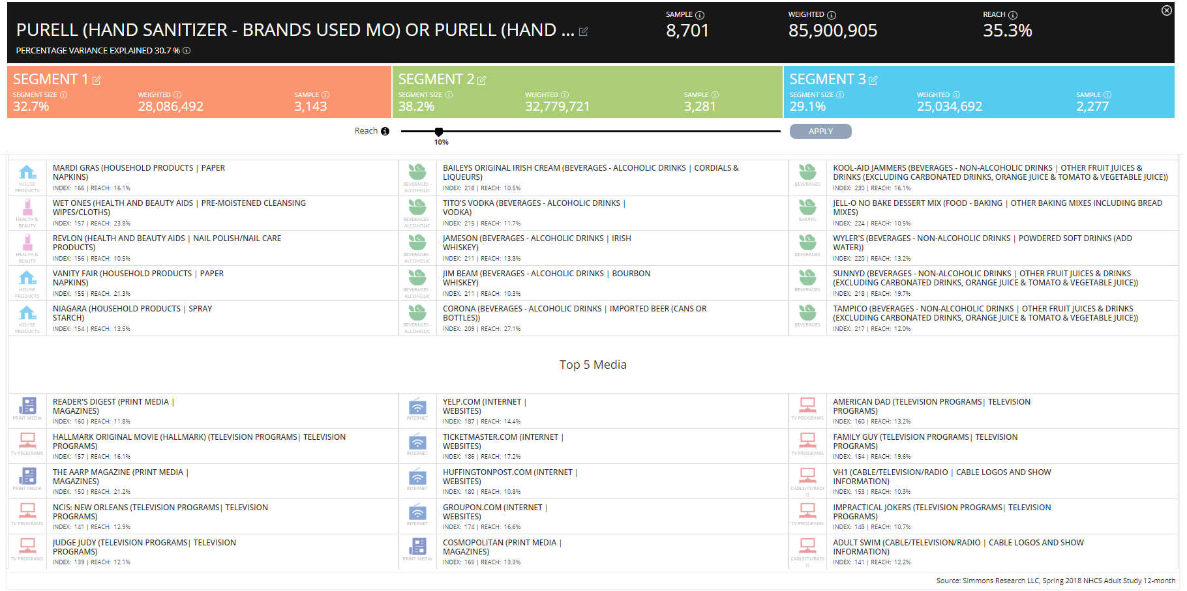This screenshot has height=591, width=1187.
Task: Select Corona imported beer entry
Action: tap(593, 319)
